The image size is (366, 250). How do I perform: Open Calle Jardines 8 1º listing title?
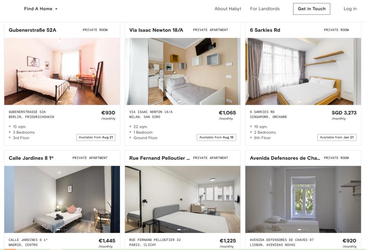pyautogui.click(x=31, y=158)
